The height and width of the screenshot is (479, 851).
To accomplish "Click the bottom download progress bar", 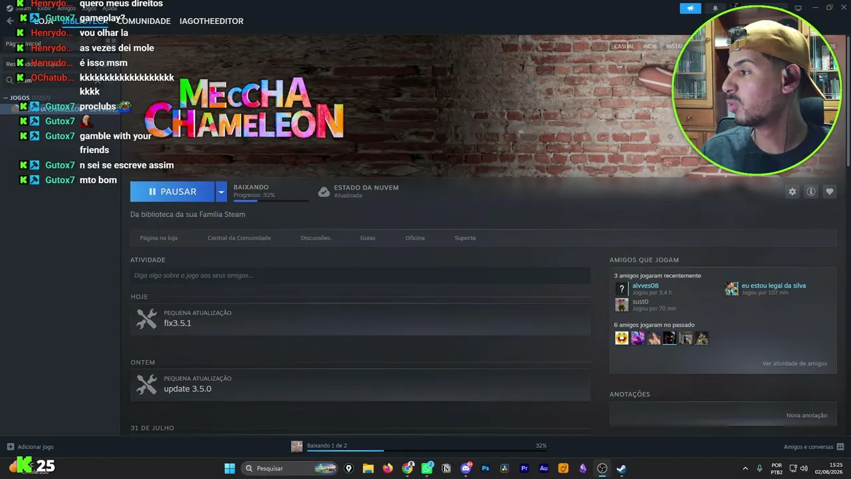I will (x=427, y=451).
